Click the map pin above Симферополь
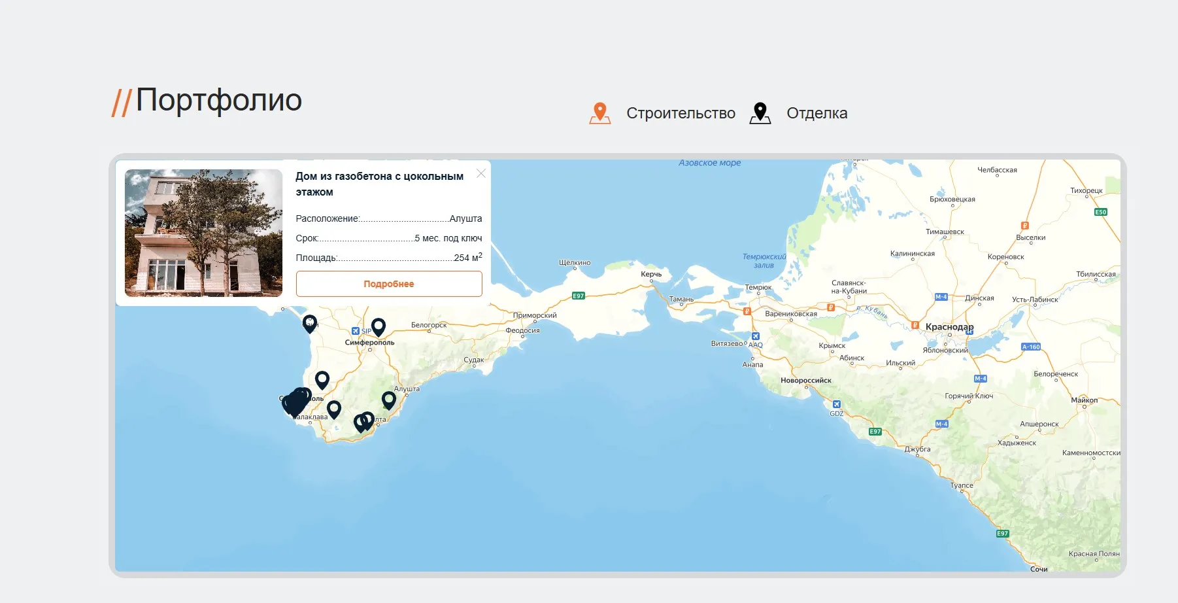 click(x=379, y=326)
